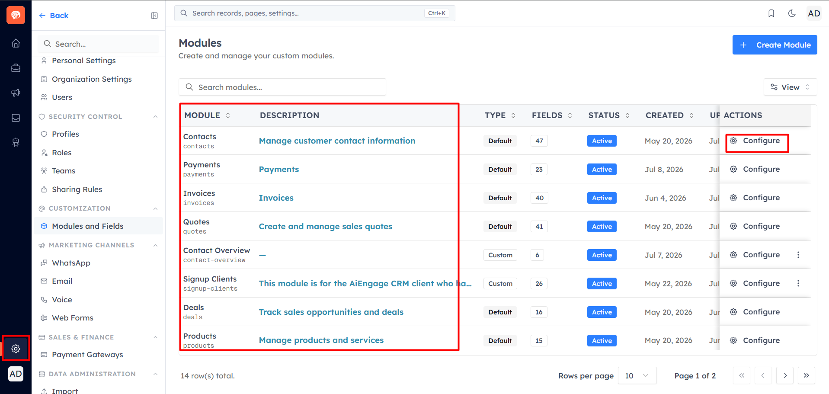Open the Users settings page
This screenshot has height=394, width=829.
click(x=62, y=97)
